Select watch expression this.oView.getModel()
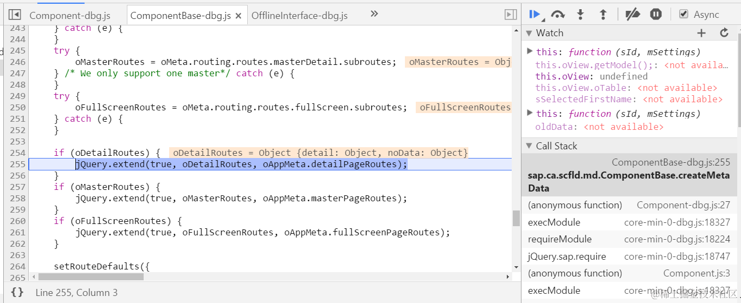This screenshot has width=741, height=303. 632,65
